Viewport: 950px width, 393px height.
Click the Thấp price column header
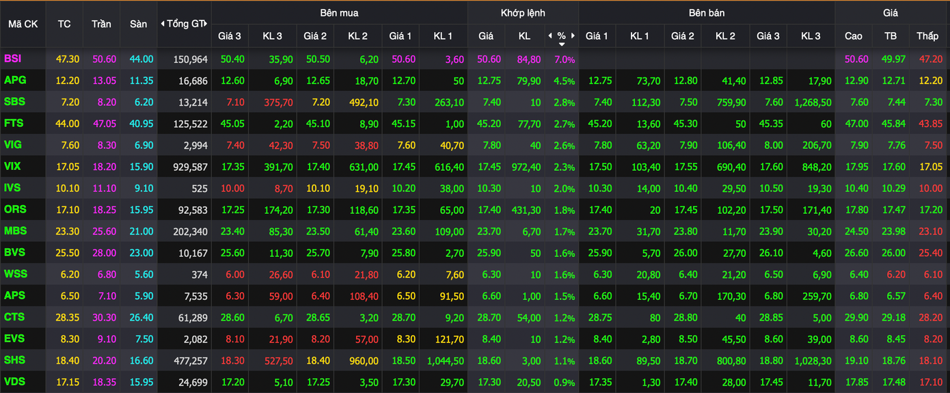(x=927, y=36)
